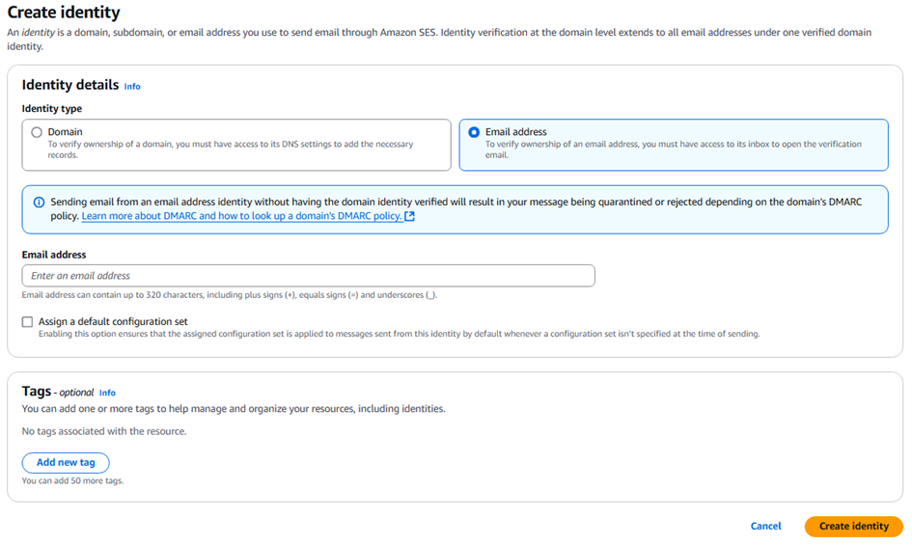This screenshot has height=545, width=912.
Task: Select the Domain identity type radio button
Action: point(37,132)
